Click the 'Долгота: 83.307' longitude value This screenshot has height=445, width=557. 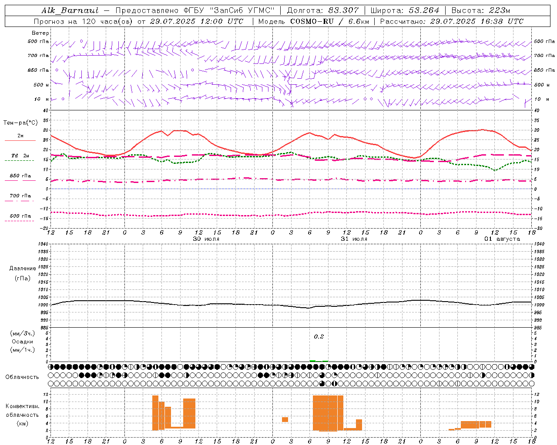coord(323,10)
